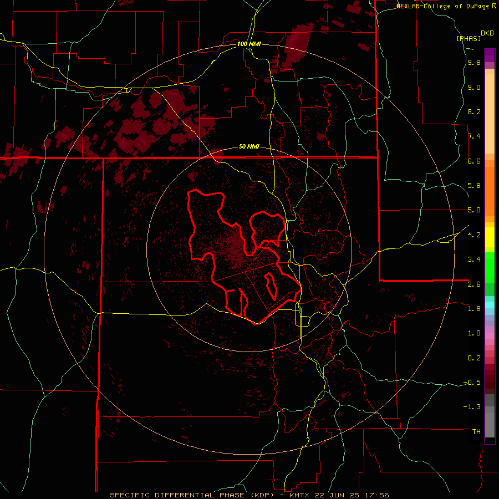This screenshot has height=499, width=499.
Task: Click the -0.5 value on the scale
Action: pyautogui.click(x=472, y=382)
